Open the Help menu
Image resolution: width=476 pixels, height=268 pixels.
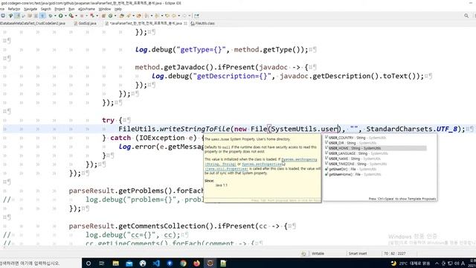[118, 9]
